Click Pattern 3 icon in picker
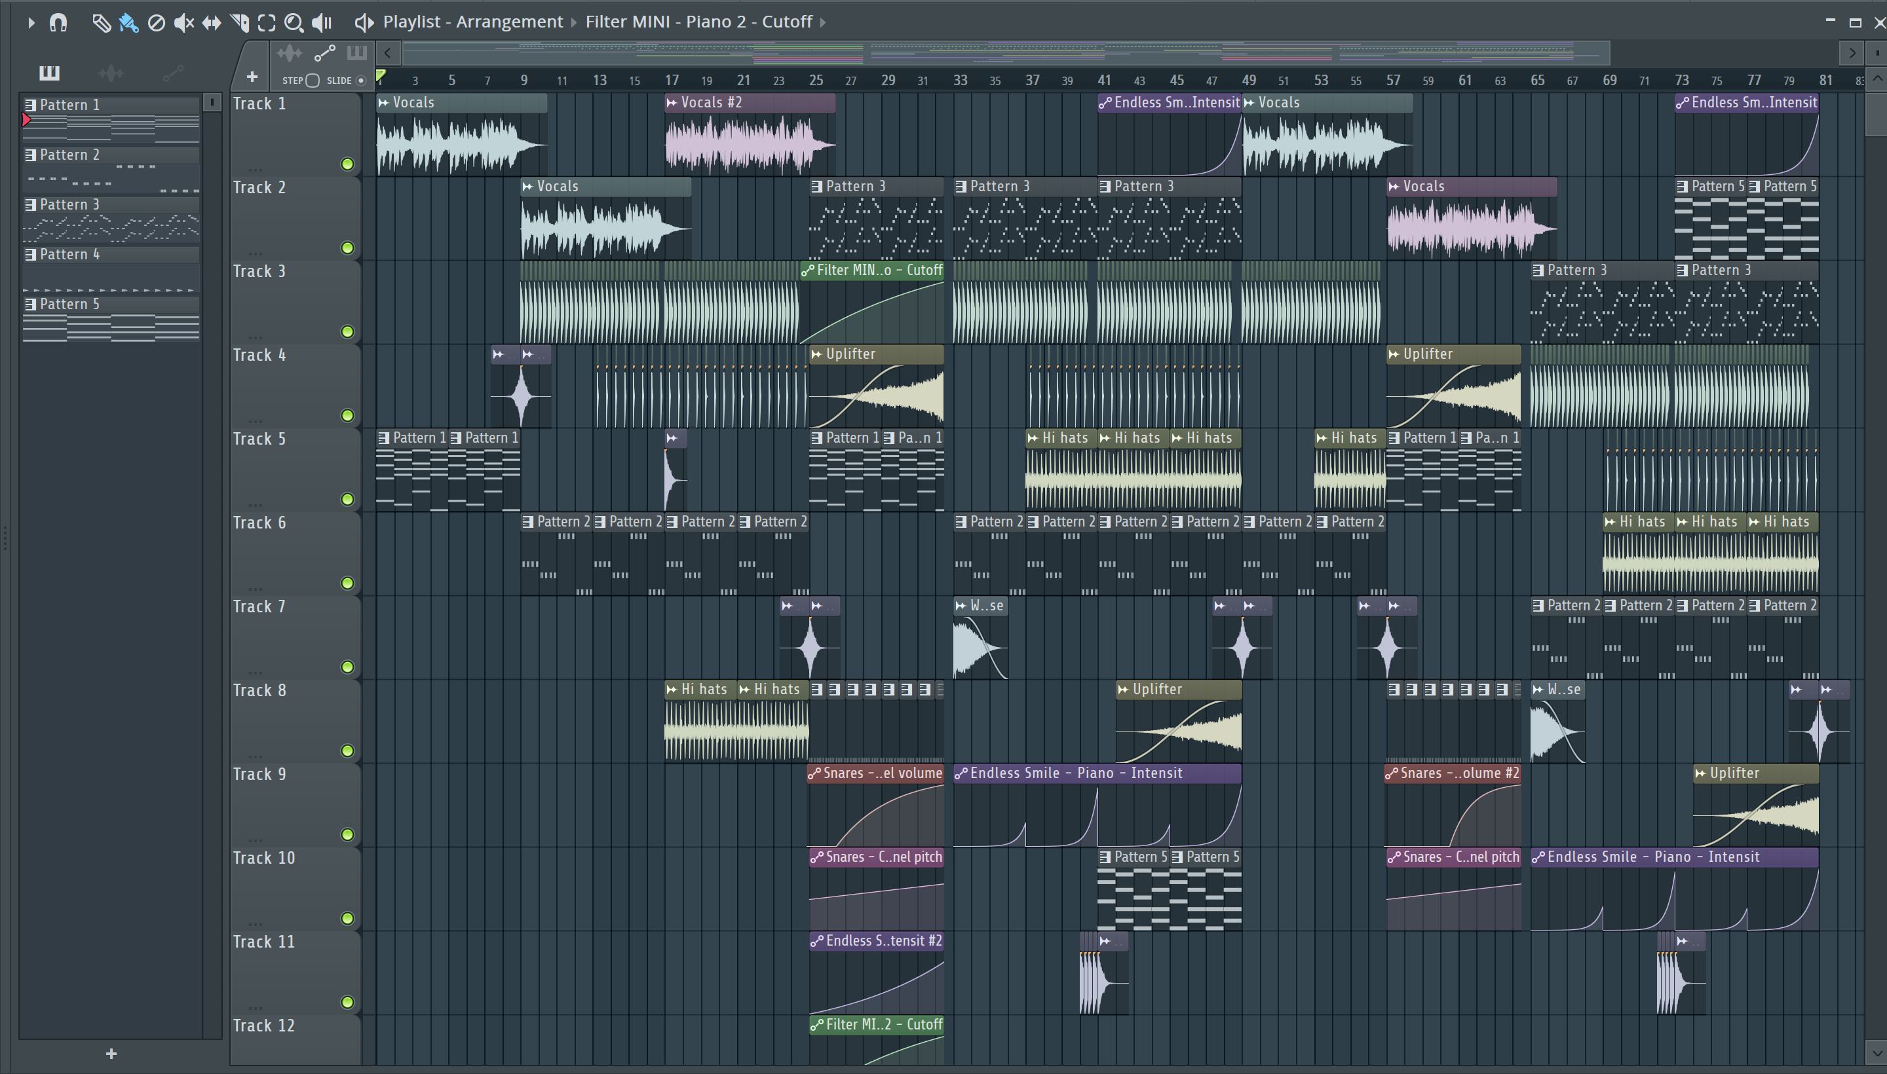 [30, 204]
